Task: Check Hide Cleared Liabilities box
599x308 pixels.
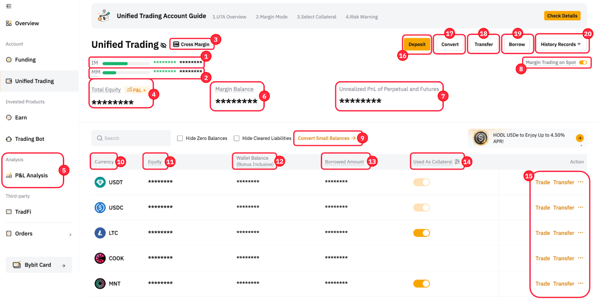Action: (x=237, y=139)
